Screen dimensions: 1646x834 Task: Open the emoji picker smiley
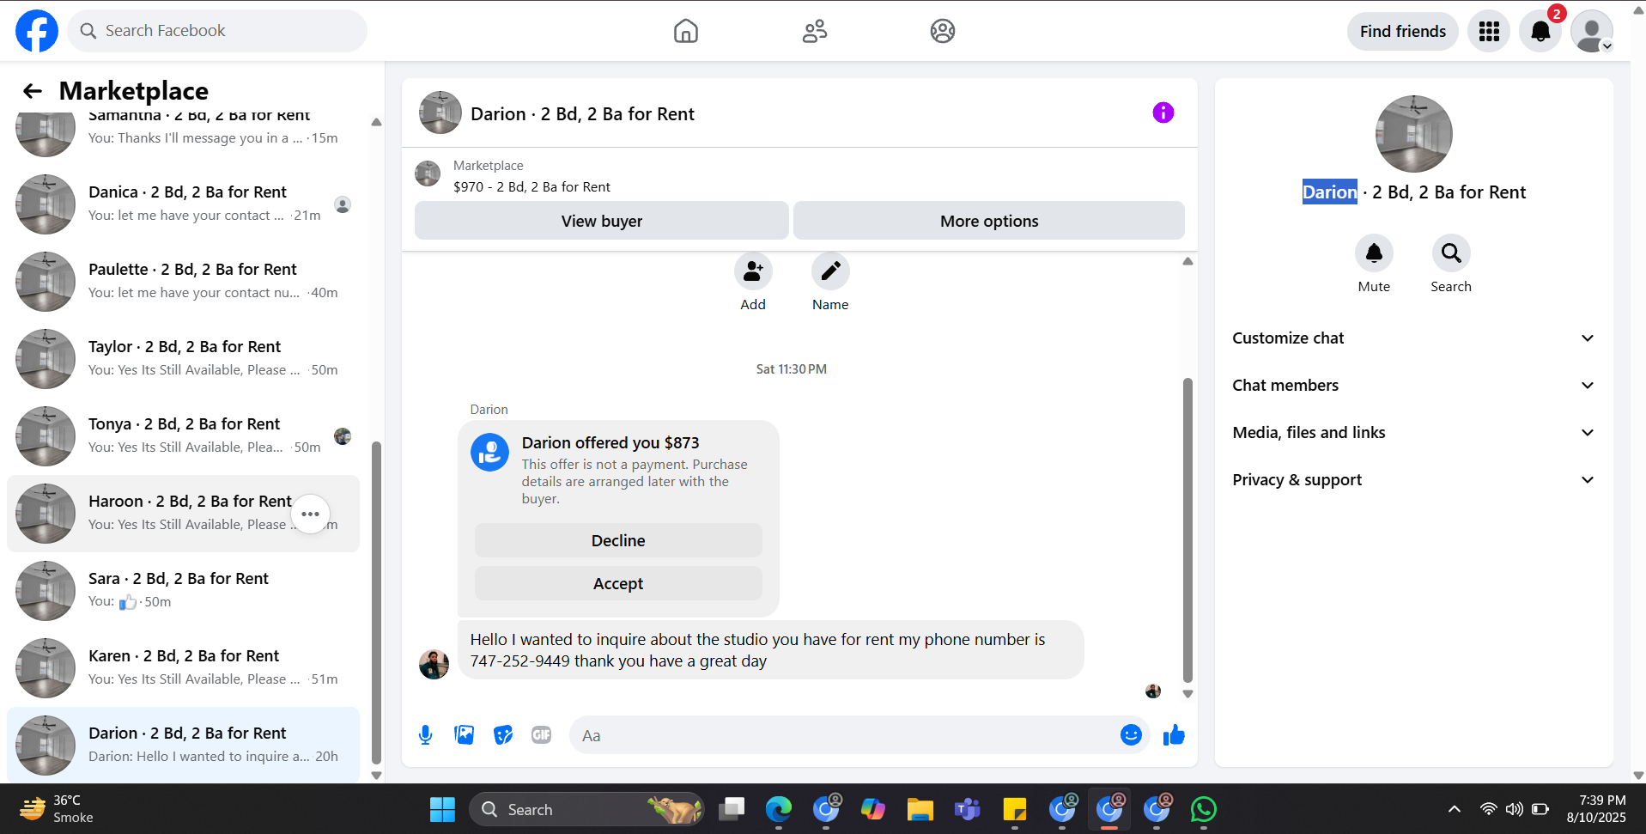pos(1131,735)
